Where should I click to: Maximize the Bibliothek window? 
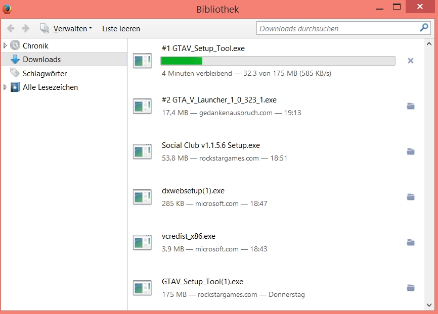coord(397,7)
